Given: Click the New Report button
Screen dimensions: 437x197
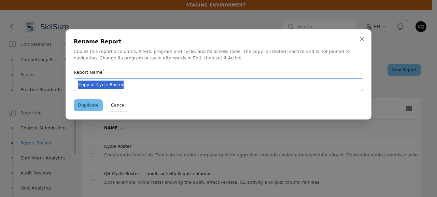Looking at the screenshot, I should click(404, 70).
